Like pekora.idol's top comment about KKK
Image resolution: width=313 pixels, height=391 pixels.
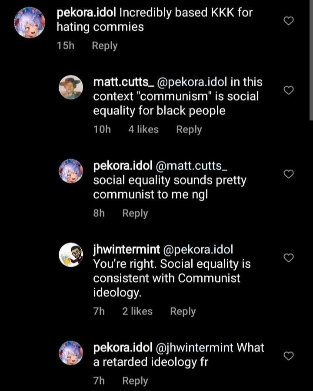(288, 20)
